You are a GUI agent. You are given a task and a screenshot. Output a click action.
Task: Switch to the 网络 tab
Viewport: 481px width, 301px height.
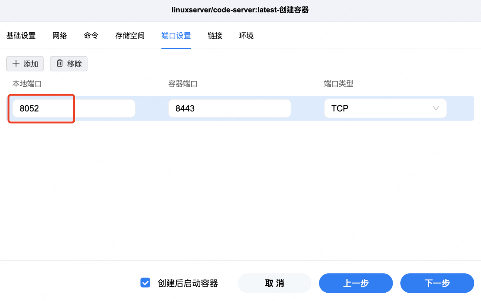point(59,35)
